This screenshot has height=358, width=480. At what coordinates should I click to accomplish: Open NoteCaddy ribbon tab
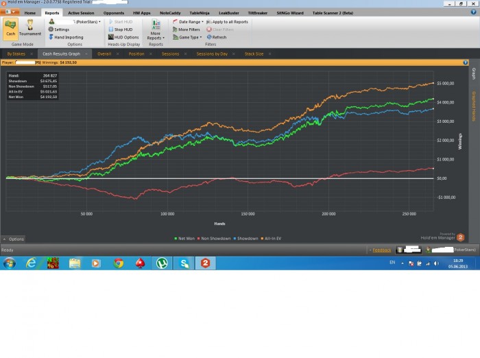tap(170, 13)
